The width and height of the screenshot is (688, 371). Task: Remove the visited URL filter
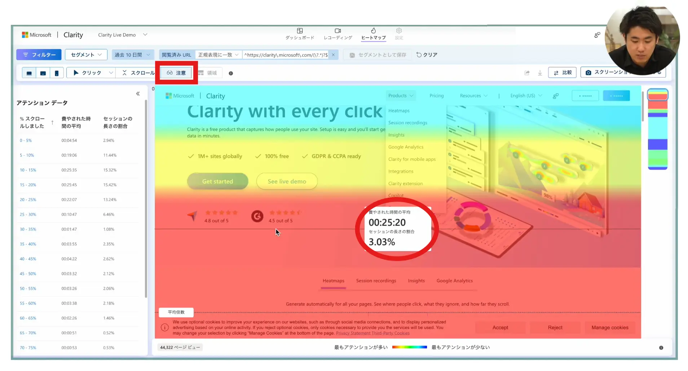[x=333, y=55]
